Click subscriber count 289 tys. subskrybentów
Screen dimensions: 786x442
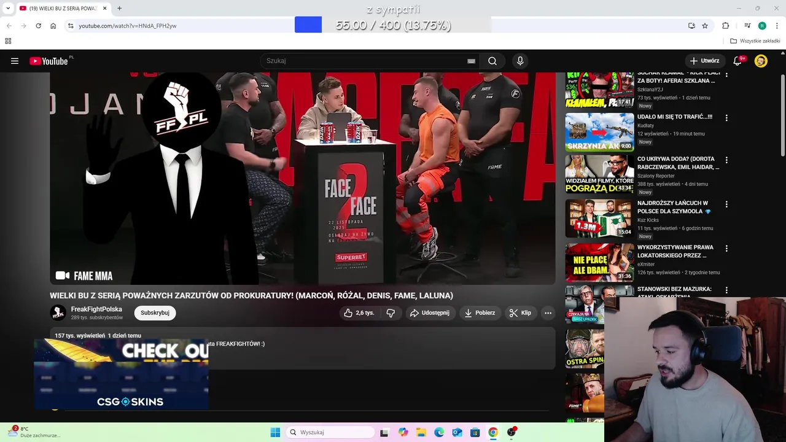(97, 318)
